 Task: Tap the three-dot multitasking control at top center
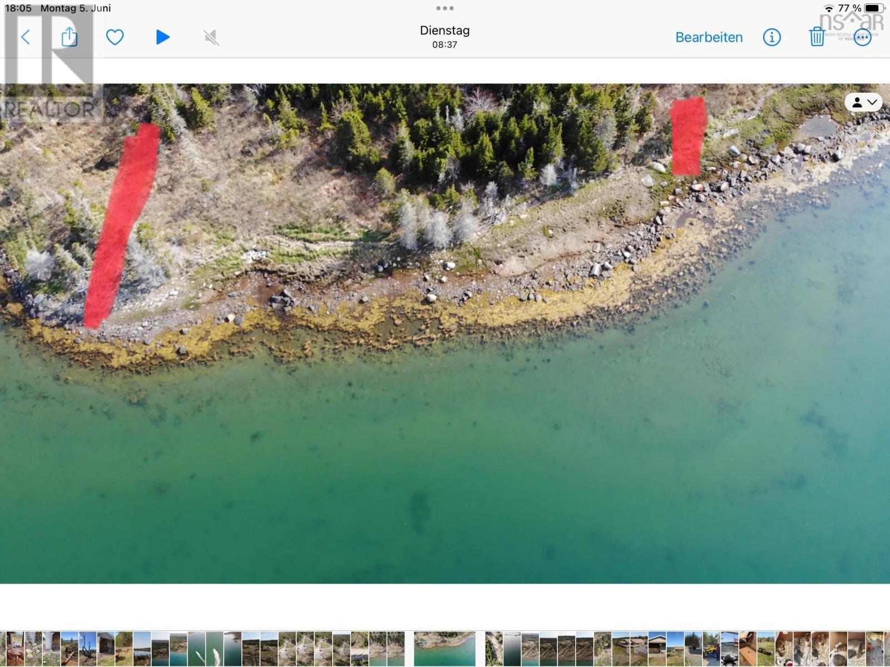[444, 8]
